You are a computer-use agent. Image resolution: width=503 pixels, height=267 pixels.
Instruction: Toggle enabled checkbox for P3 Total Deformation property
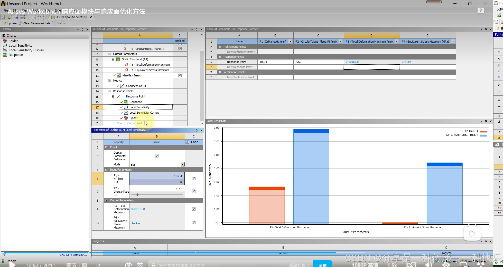point(194,209)
